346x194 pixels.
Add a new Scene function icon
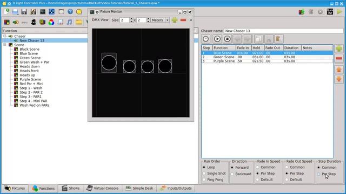[x=6, y=22]
